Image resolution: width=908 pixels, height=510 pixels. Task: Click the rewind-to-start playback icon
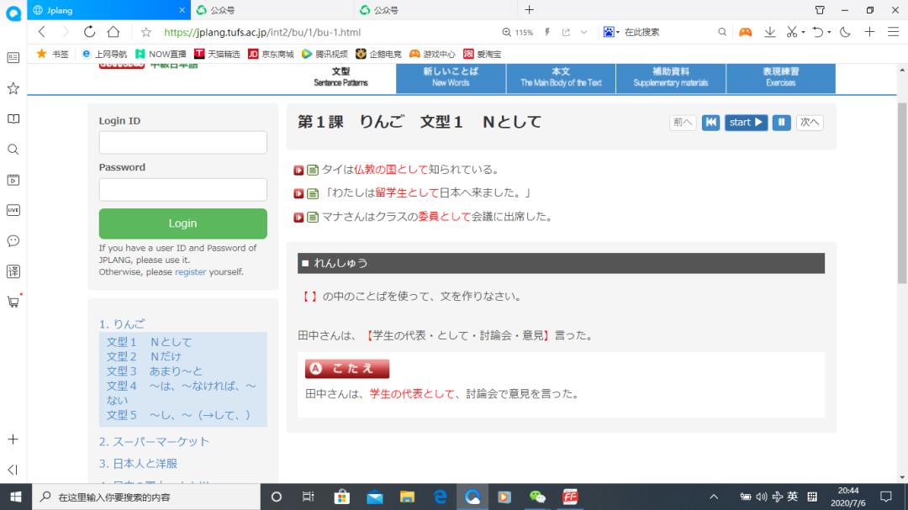711,122
